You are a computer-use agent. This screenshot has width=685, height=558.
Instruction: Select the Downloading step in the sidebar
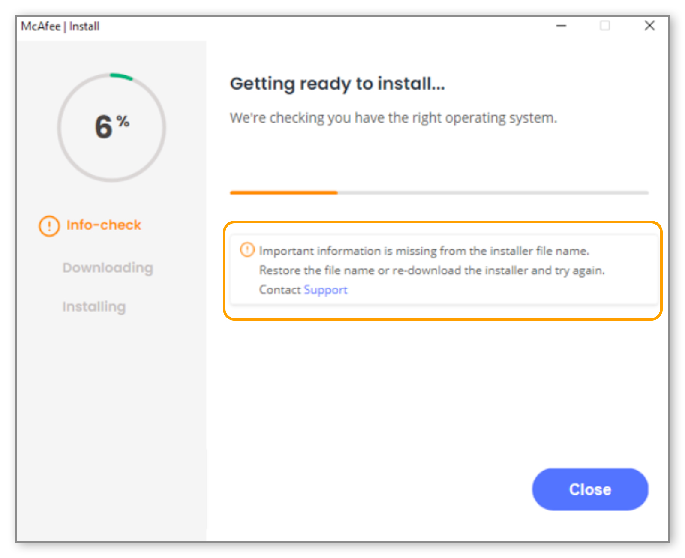[108, 267]
